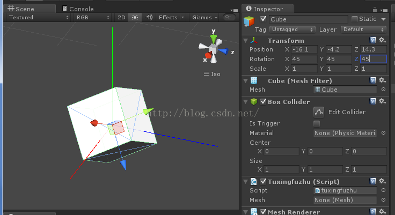Viewport: 395px width, 215px height.
Task: Open Box Collider help icon
Action: [372, 101]
